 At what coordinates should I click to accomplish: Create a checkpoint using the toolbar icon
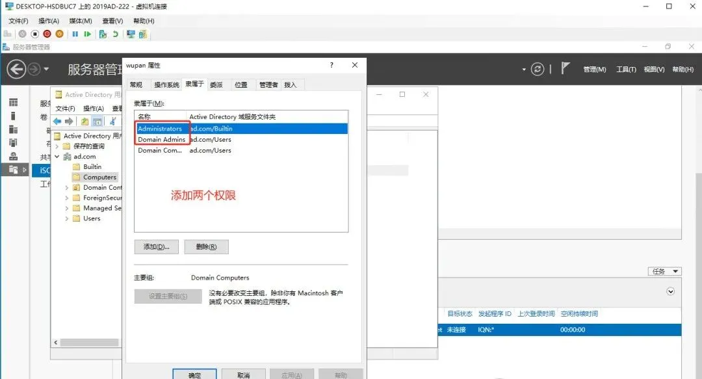[x=103, y=34]
